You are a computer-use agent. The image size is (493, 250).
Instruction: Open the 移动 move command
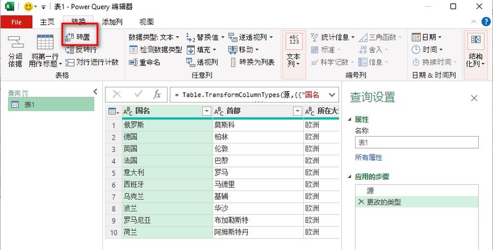pyautogui.click(x=243, y=50)
